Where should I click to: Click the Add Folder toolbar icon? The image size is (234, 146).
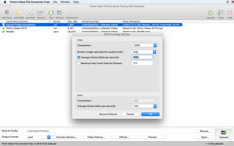pos(19,14)
